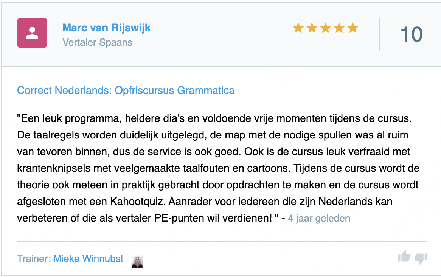Viewport: 441px width, 277px height.
Task: Open the Correct Nederlands: Opfriscursus Grammatica course
Action: point(126,91)
